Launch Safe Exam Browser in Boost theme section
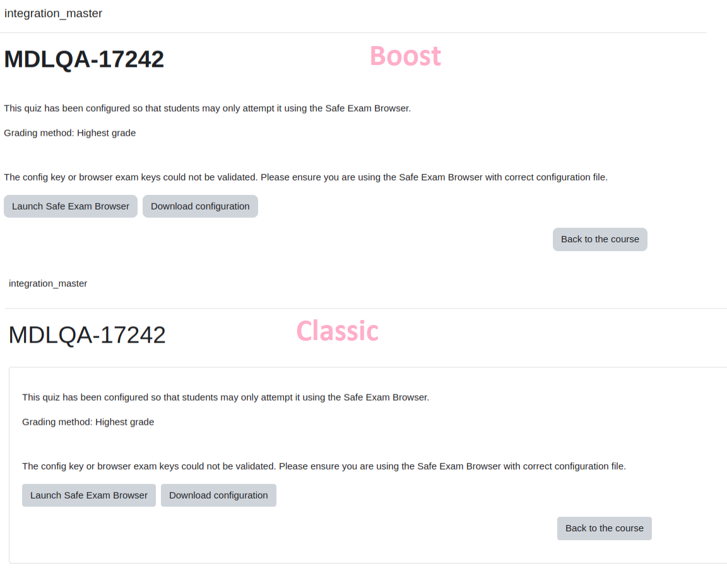Viewport: 727px width, 573px height. click(71, 206)
